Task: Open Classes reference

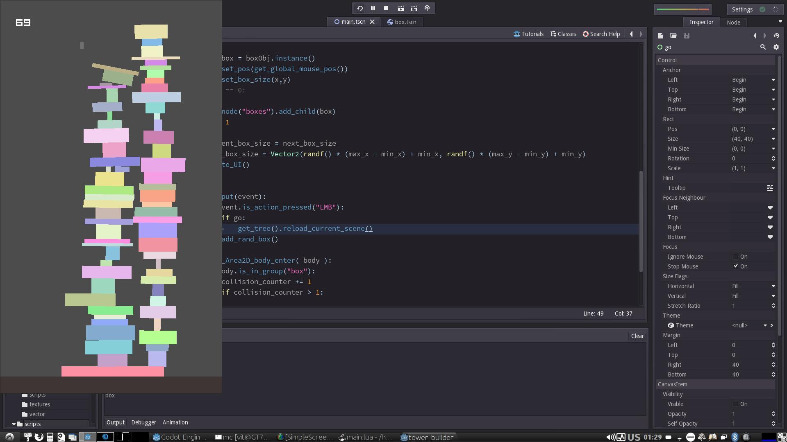Action: 563,34
